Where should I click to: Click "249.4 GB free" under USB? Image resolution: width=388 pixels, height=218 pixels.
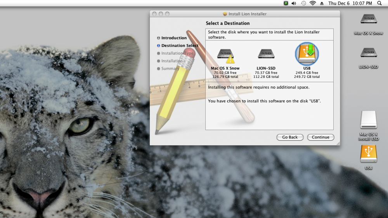307,72
